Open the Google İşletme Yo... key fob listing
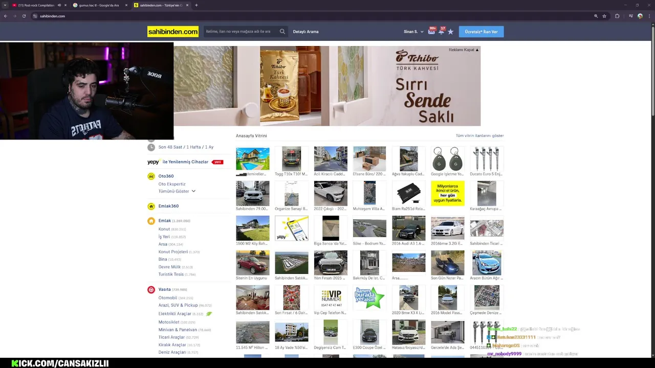Viewport: 655px width, 368px height. pos(447,159)
